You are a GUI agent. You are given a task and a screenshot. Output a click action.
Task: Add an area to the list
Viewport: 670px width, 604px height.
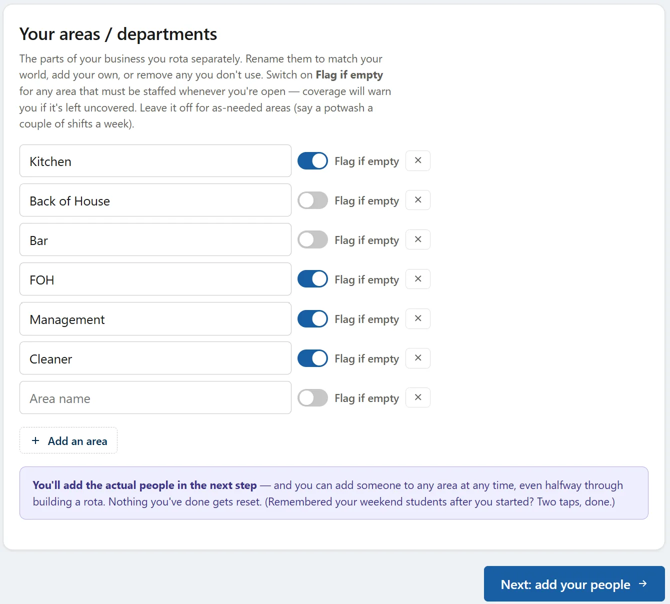point(68,440)
